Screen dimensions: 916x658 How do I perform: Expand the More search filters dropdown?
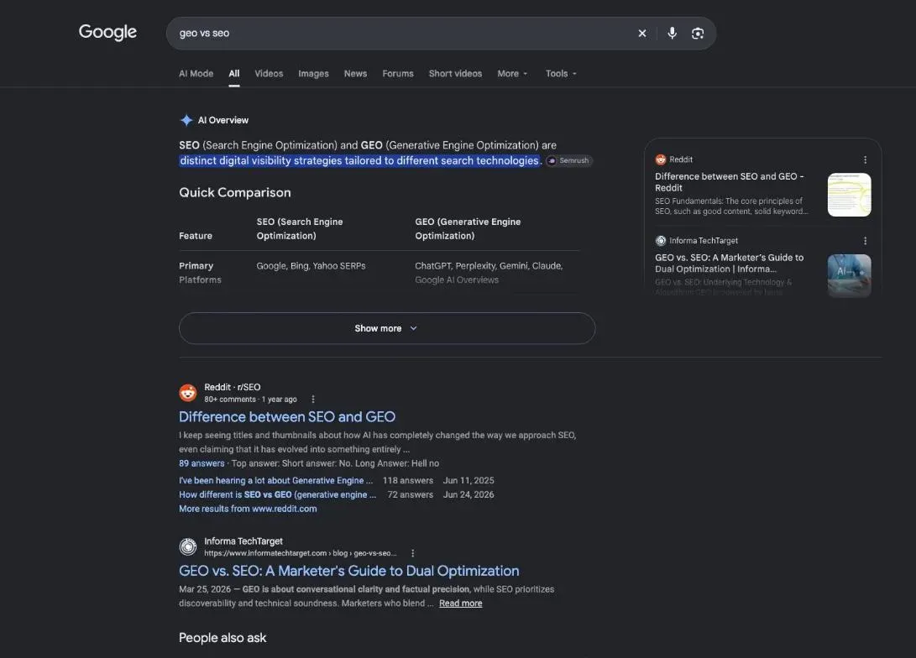[x=512, y=74]
